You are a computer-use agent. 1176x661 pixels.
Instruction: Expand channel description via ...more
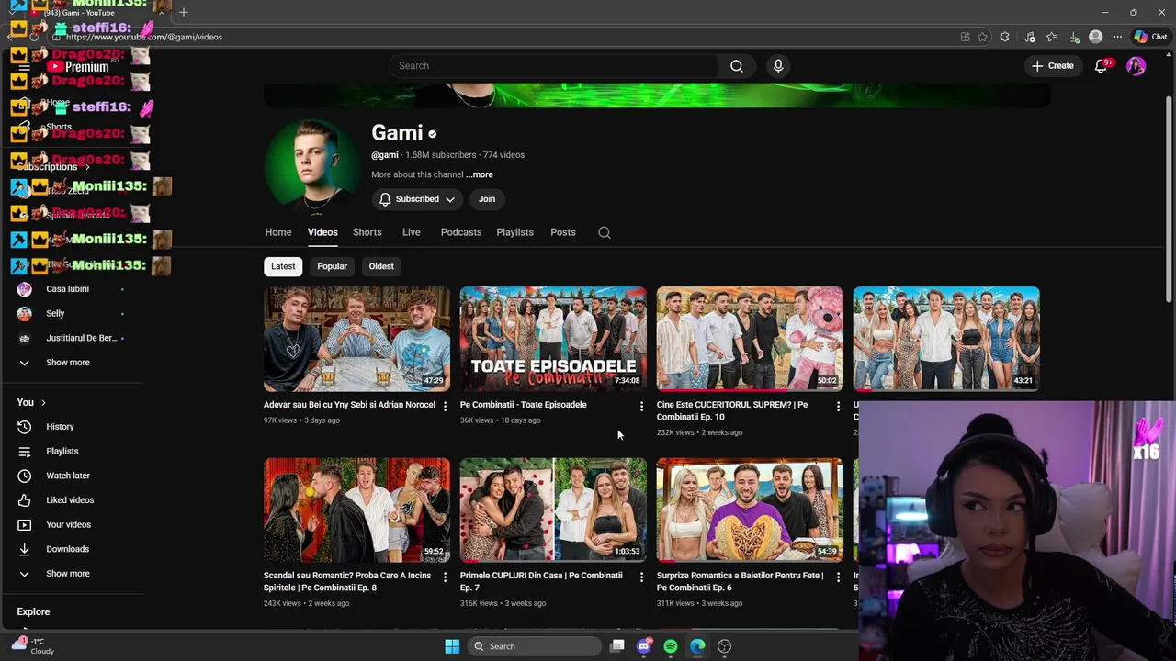[x=479, y=174]
